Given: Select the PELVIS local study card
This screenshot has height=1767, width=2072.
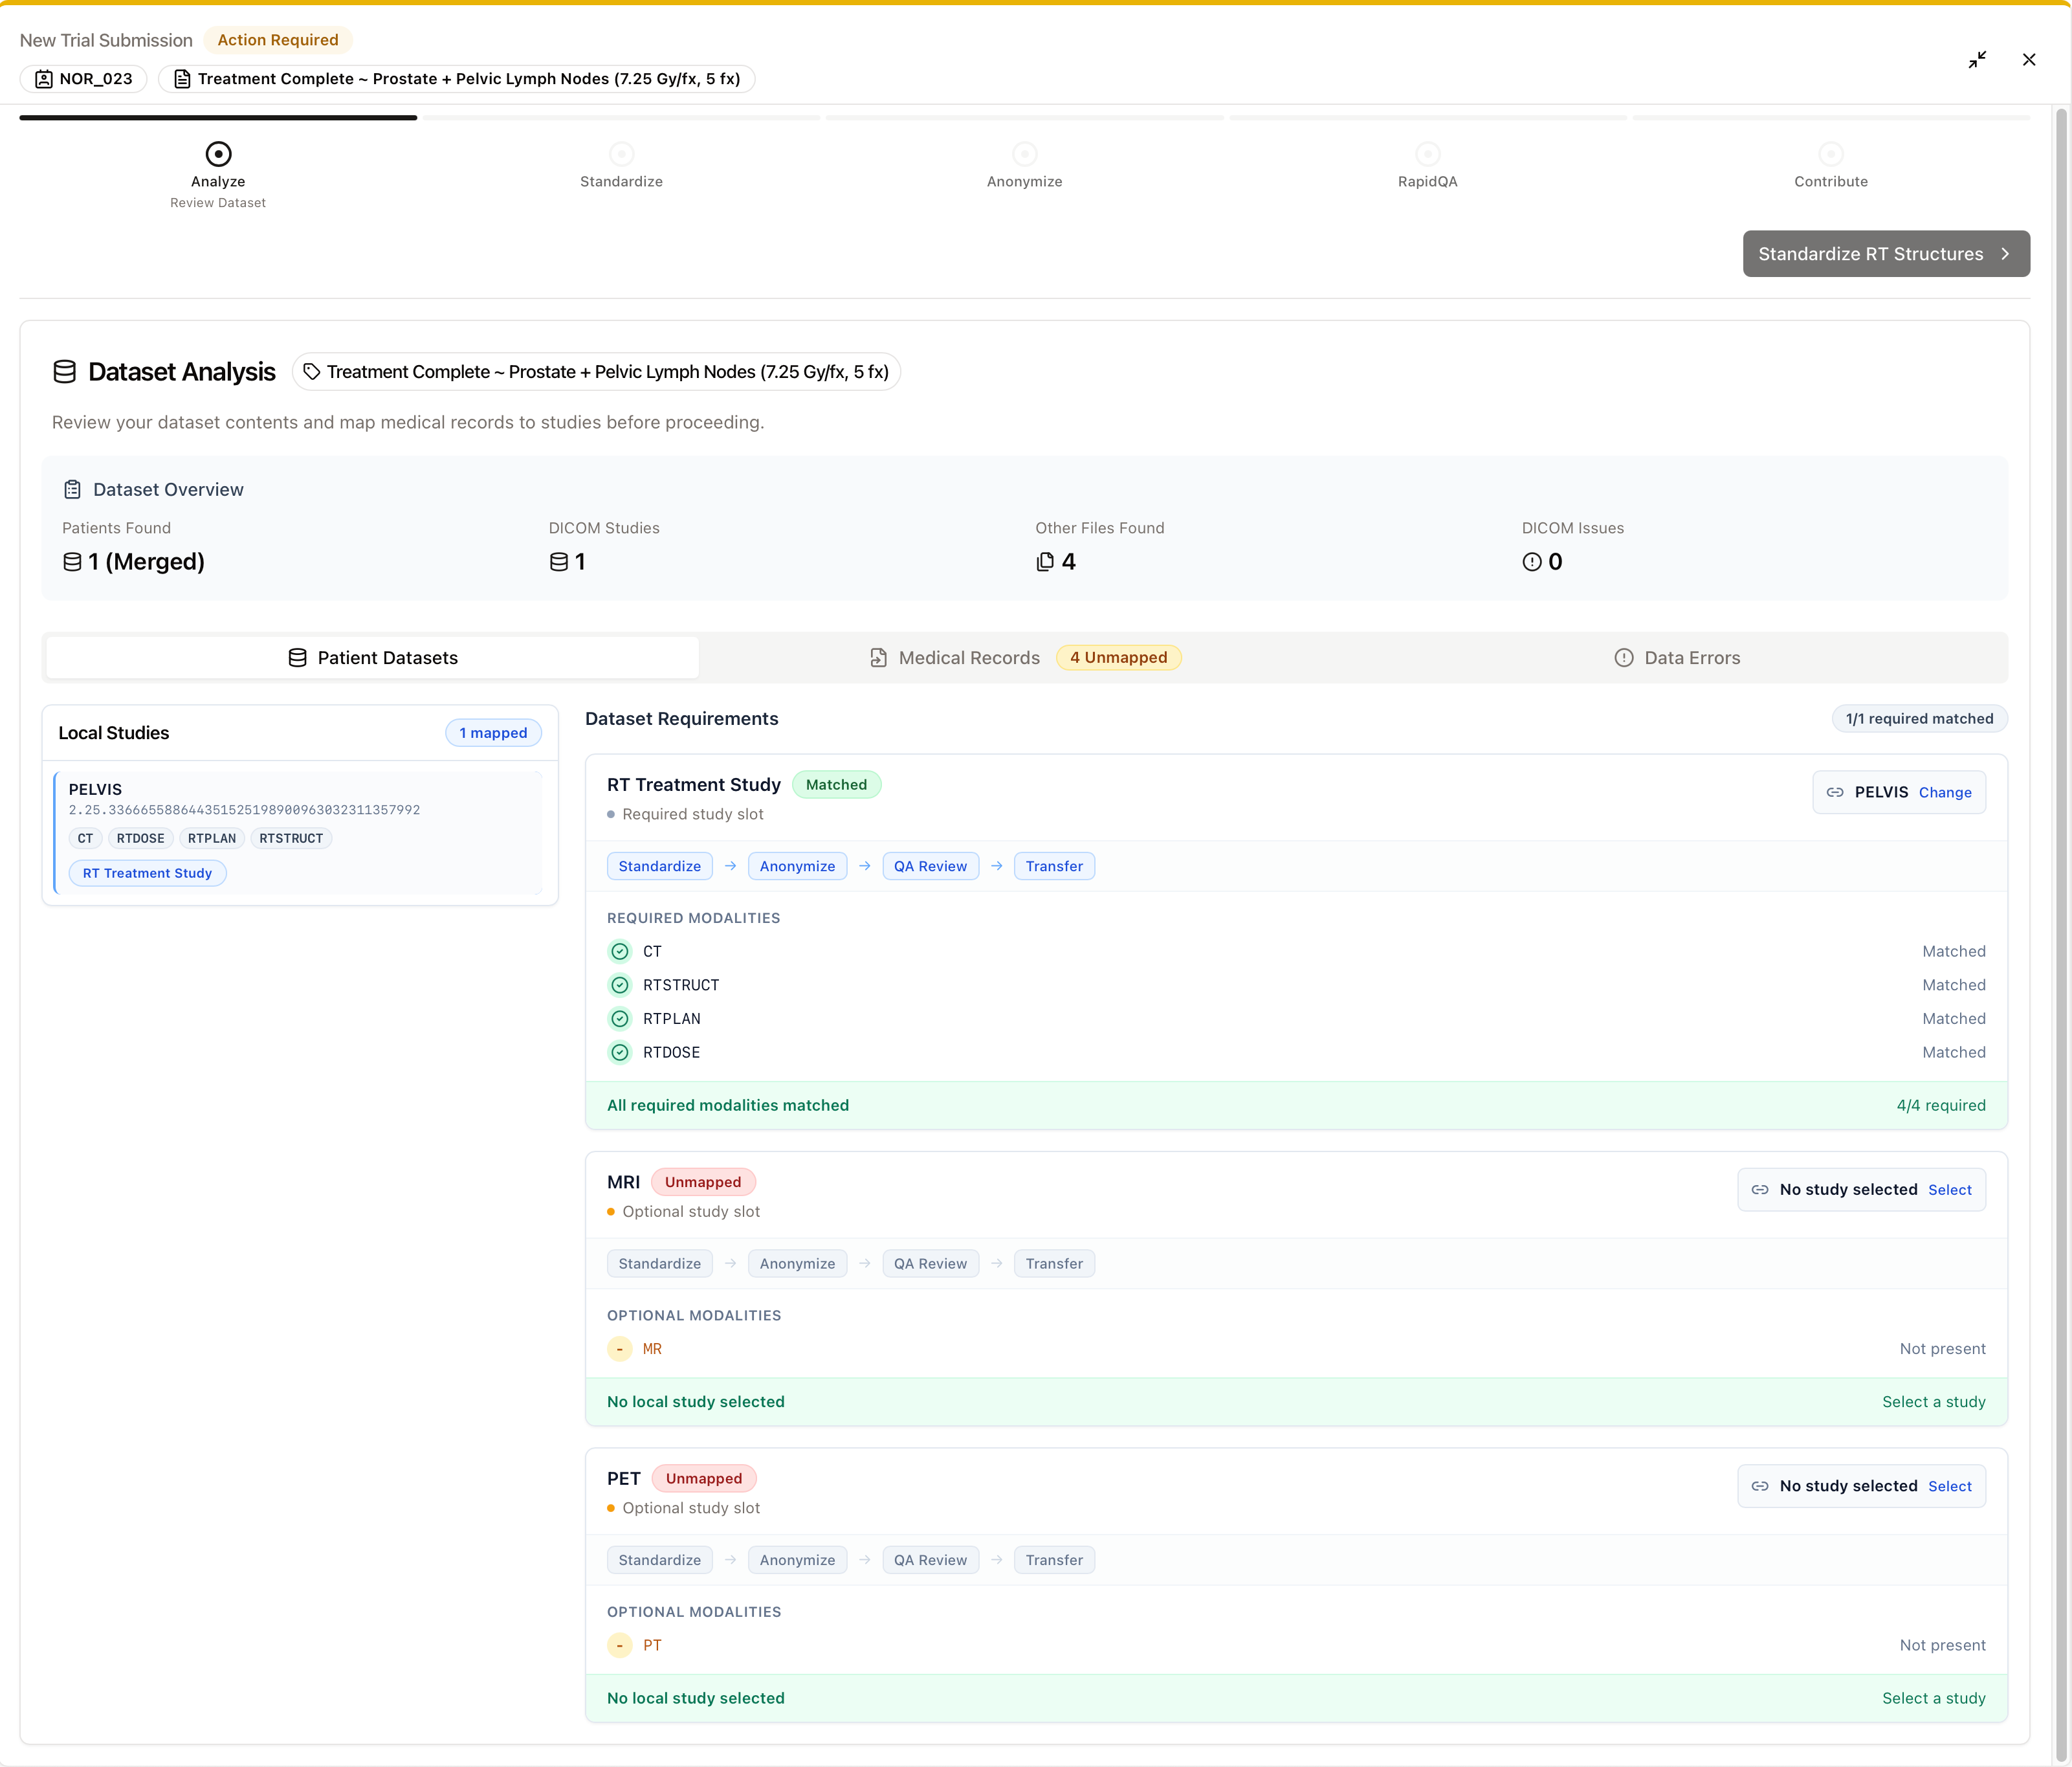Looking at the screenshot, I should (x=298, y=832).
